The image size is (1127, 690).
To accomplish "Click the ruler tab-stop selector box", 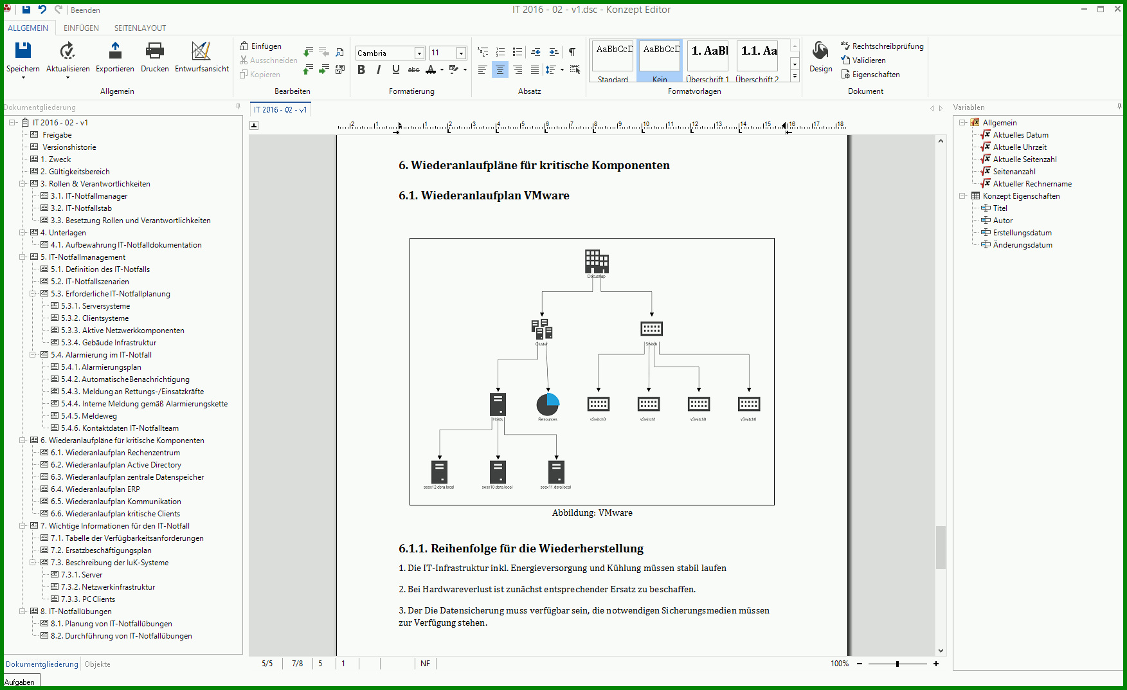I will pos(254,125).
